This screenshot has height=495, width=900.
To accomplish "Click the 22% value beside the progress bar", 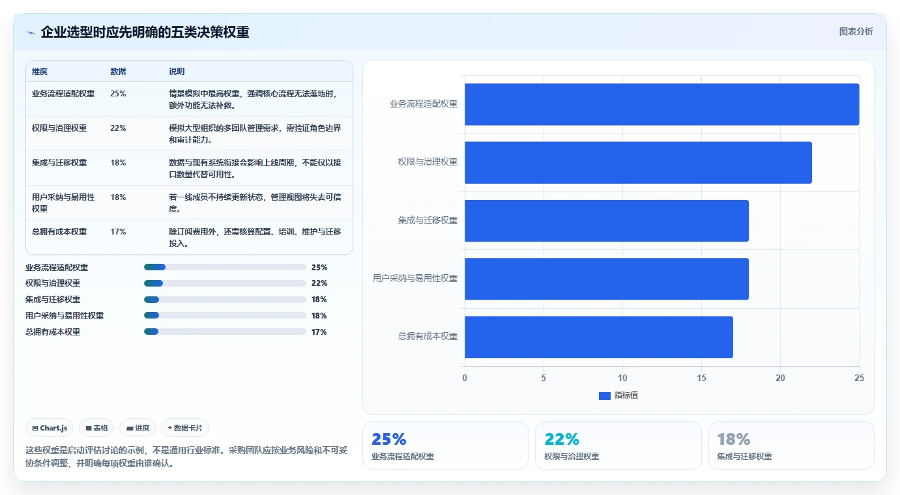I will [x=319, y=283].
